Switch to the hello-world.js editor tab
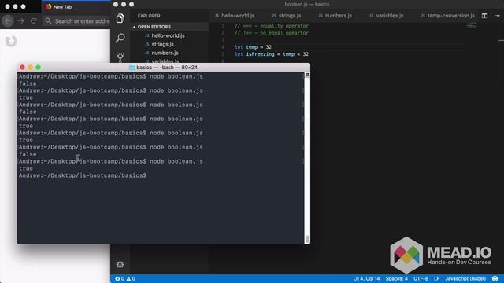This screenshot has width=504, height=283. click(235, 16)
